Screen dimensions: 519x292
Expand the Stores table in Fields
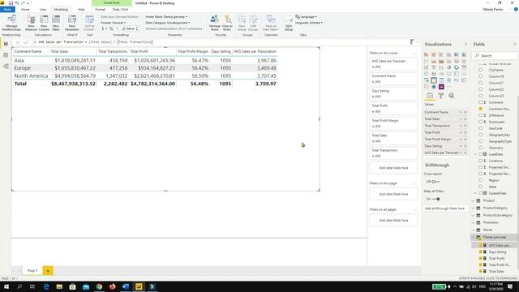coord(474,230)
